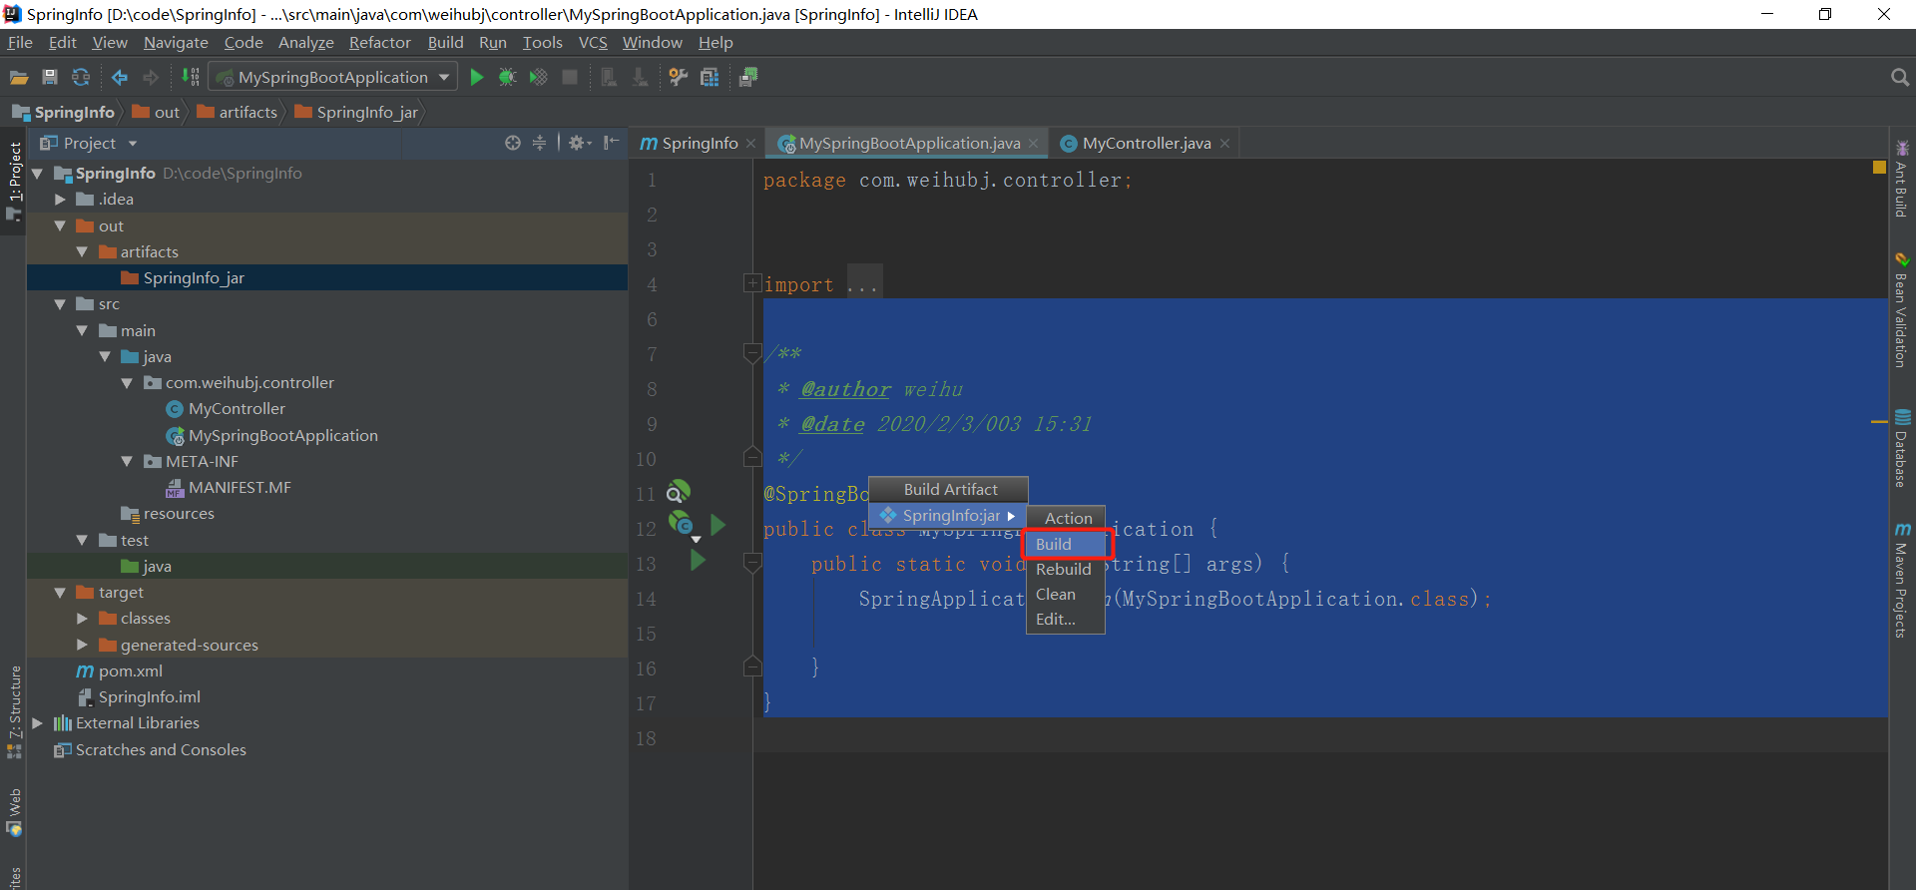1916x890 pixels.
Task: Expand External Libraries node
Action: pos(38,723)
